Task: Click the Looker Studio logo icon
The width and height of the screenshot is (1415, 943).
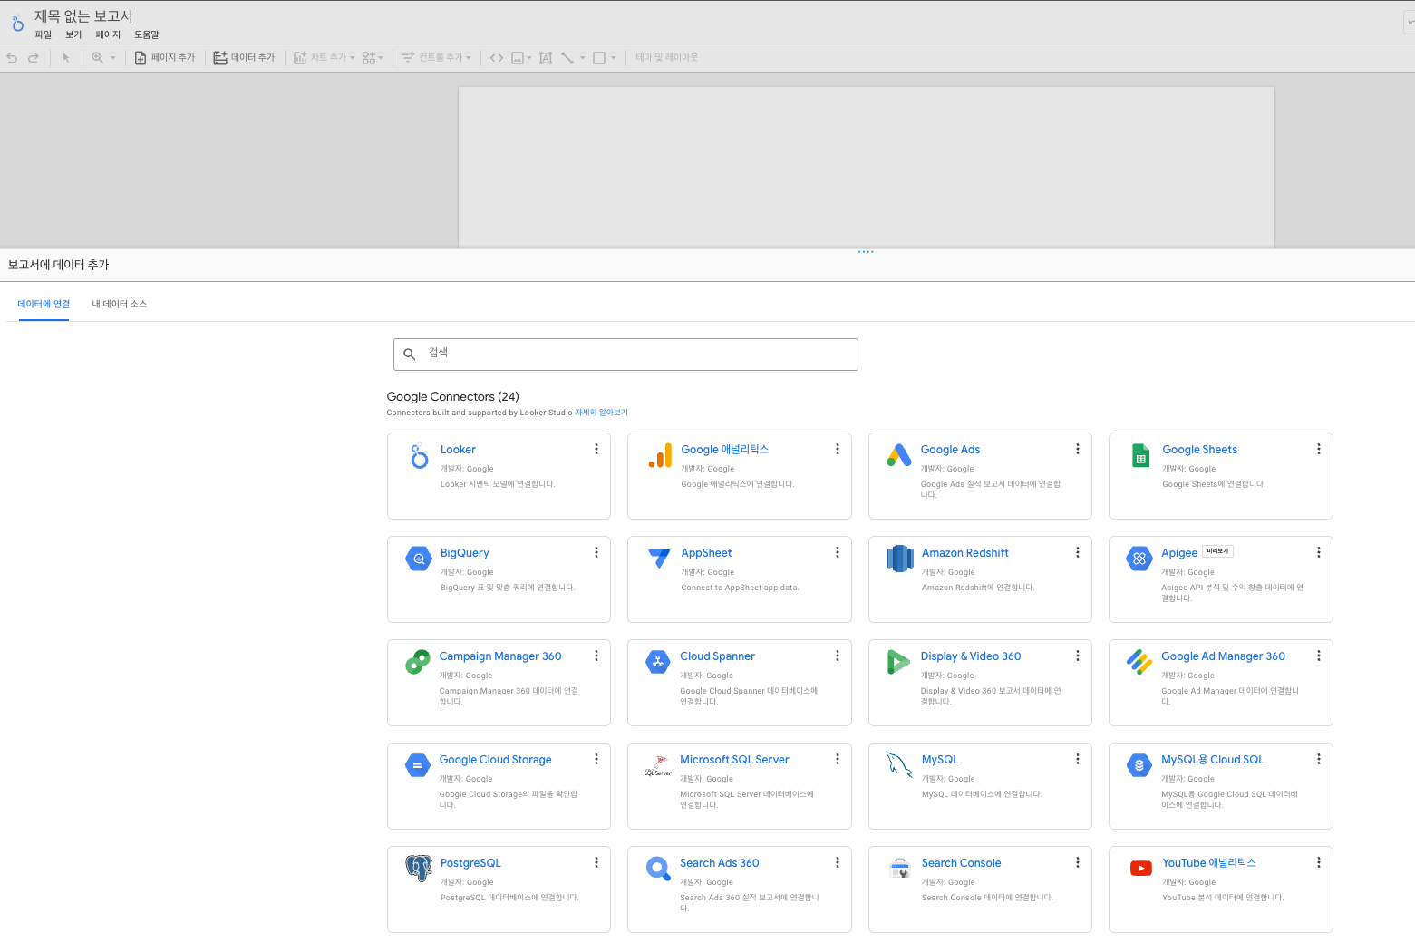Action: (18, 24)
